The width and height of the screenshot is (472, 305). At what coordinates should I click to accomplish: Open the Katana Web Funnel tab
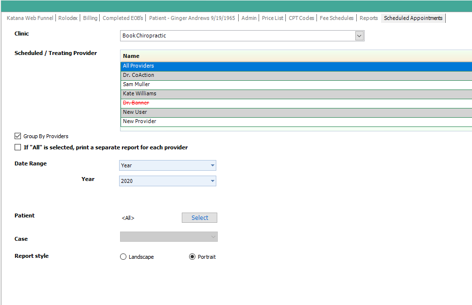[x=30, y=18]
